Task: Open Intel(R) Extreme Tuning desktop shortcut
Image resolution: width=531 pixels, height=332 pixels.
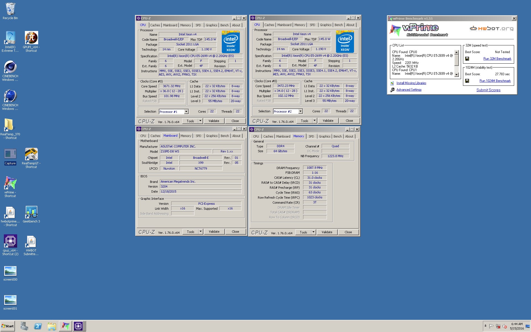Action: [x=10, y=41]
